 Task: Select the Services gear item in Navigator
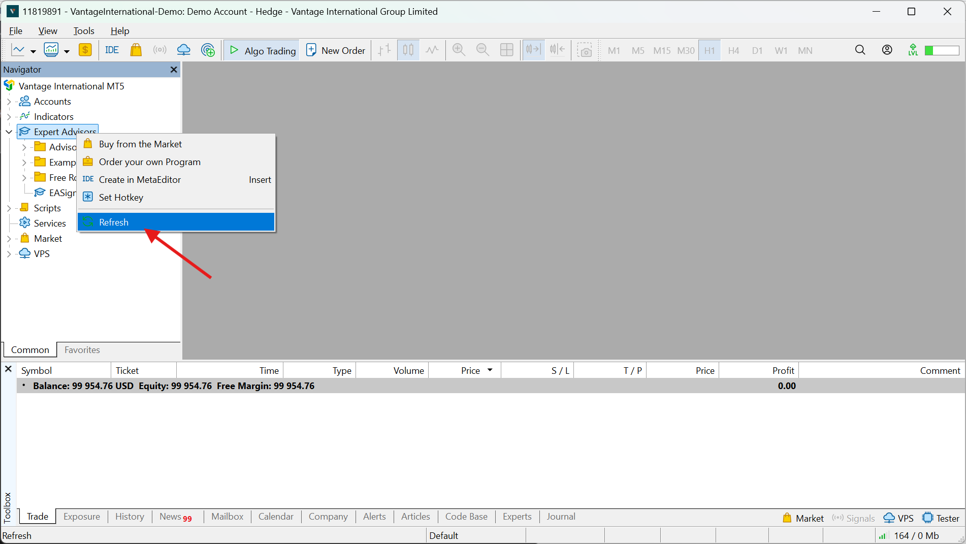pyautogui.click(x=43, y=223)
